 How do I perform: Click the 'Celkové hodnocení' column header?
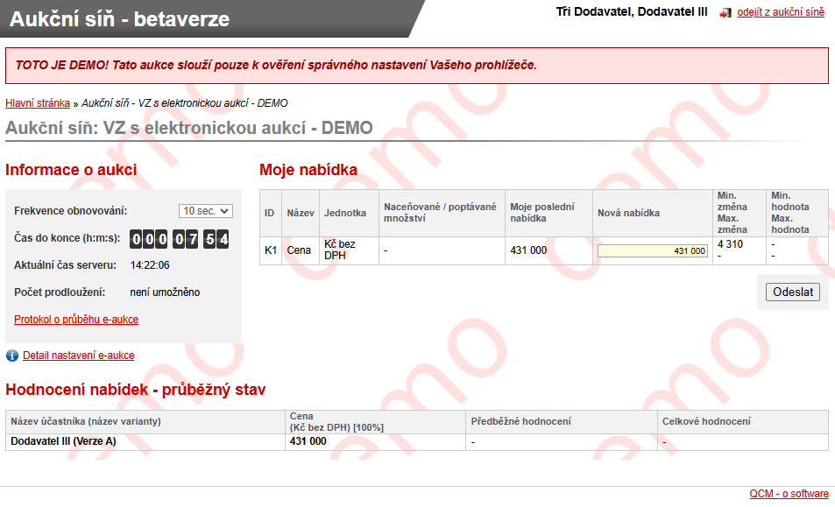[x=706, y=422]
